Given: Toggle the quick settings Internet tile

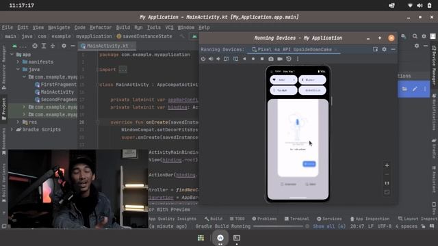Looking at the screenshot, I should click(x=283, y=80).
